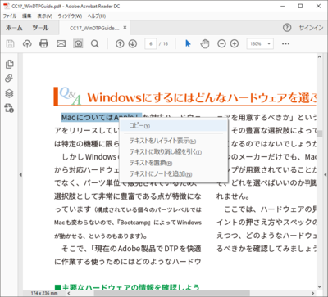Screen dimensions: 328x297
Task: Click the cloud upload icon
Action: click(x=27, y=43)
